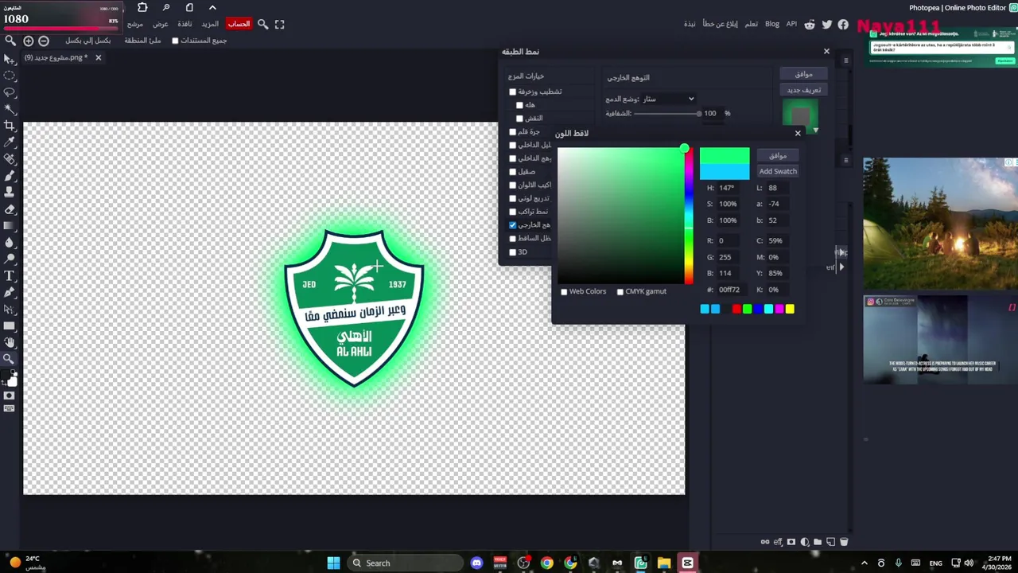Open the عرض menu

click(161, 24)
